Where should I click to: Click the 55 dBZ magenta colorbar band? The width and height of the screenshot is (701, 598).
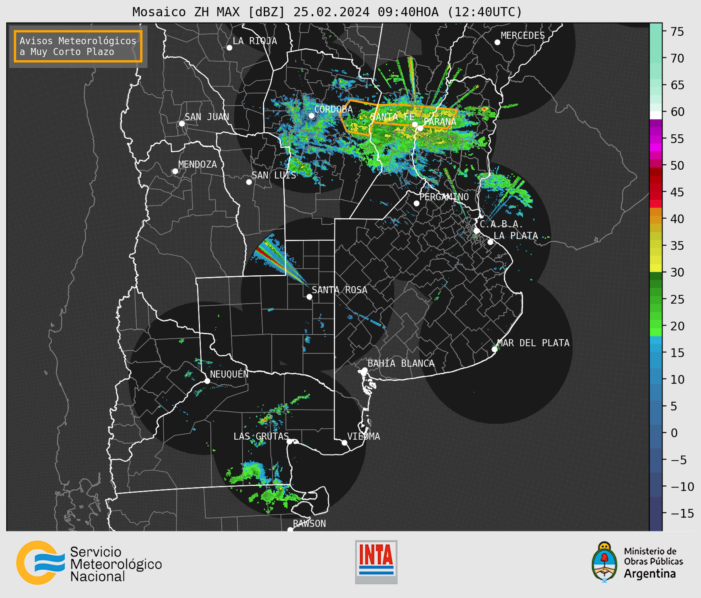pyautogui.click(x=656, y=138)
